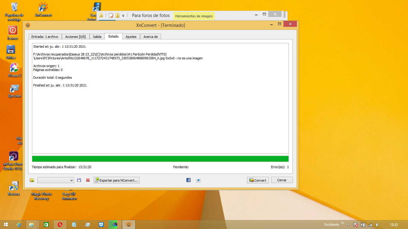Viewport: 408px width, 229px height.
Task: Open the Action Center flag tray icon
Action: pyautogui.click(x=356, y=225)
